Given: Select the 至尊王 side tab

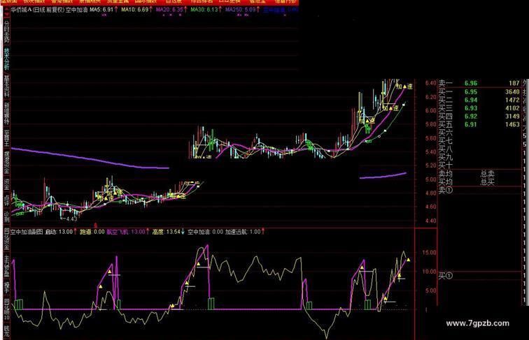Looking at the screenshot, I should pos(6,138).
